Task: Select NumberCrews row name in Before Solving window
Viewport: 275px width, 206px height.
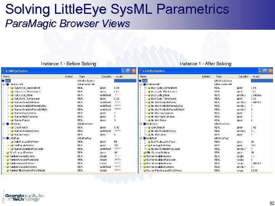Action: 22,135
